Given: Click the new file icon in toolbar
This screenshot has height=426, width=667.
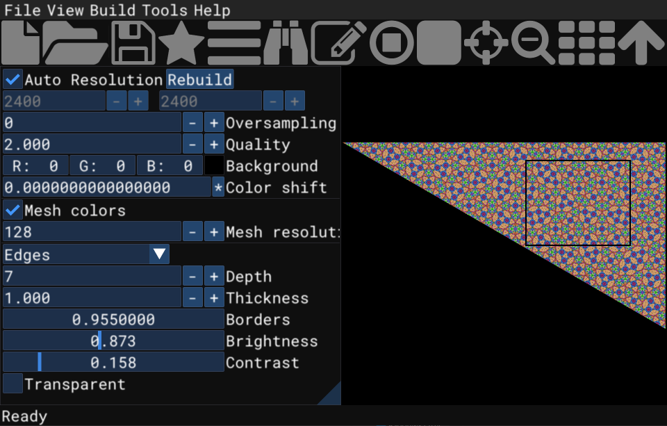Looking at the screenshot, I should point(21,43).
